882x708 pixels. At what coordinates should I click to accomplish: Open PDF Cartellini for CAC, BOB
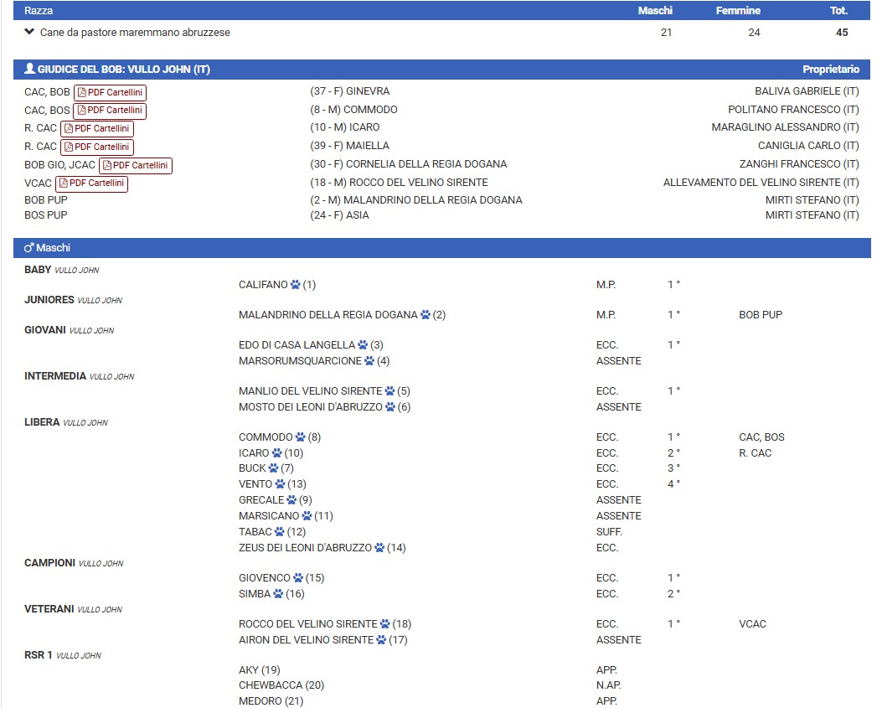pyautogui.click(x=111, y=92)
